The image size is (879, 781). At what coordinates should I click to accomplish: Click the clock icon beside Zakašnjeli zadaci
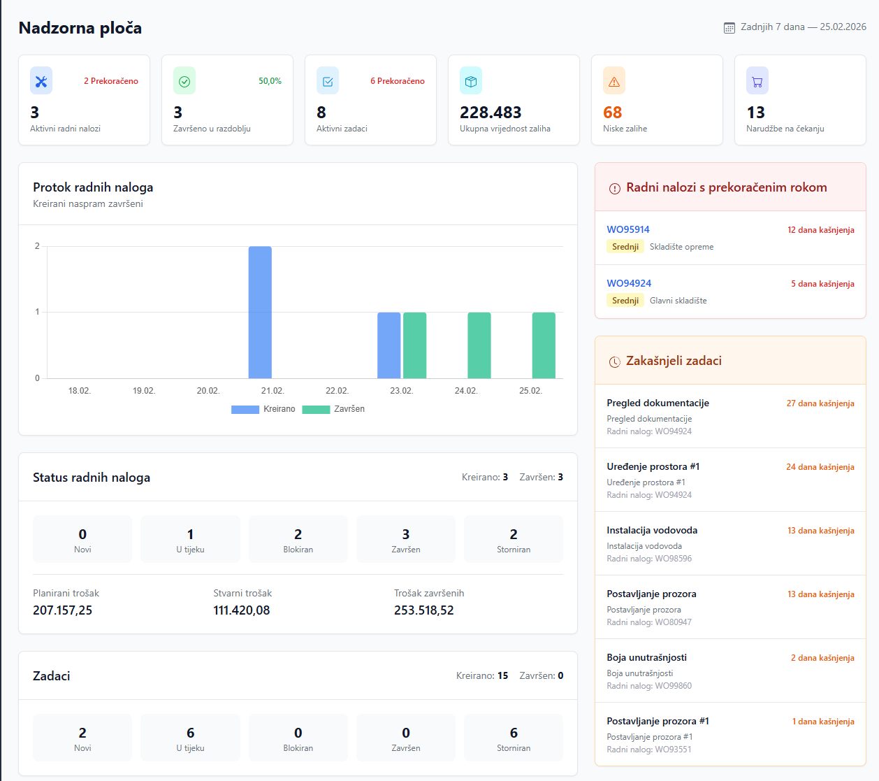click(614, 361)
